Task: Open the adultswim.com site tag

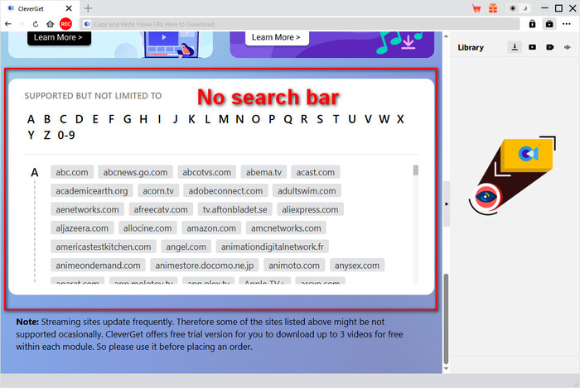Action: click(307, 191)
